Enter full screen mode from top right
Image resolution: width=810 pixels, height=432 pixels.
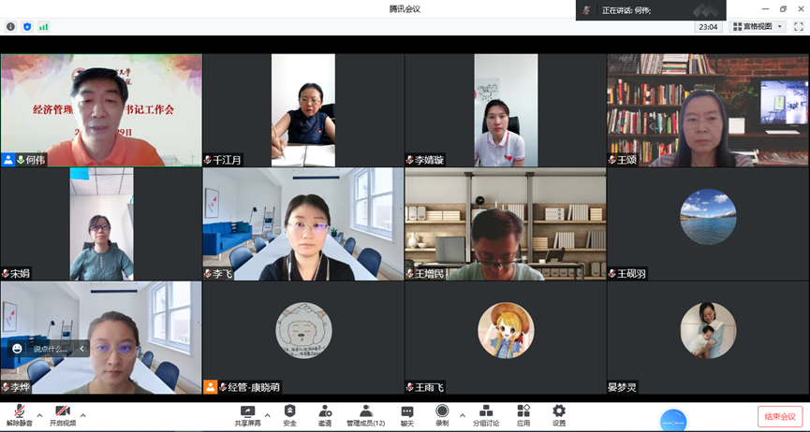[x=797, y=27]
